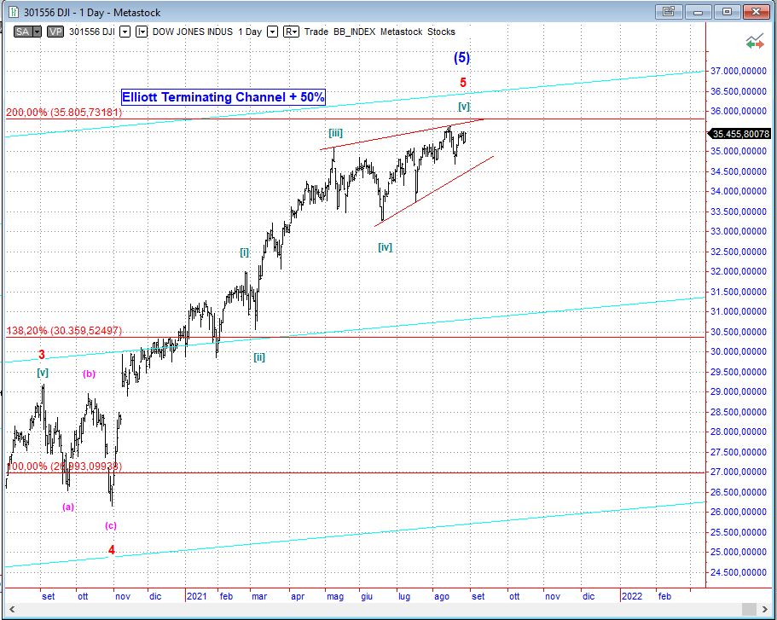
Task: Select the lower red wedge trendline
Action: tap(434, 191)
